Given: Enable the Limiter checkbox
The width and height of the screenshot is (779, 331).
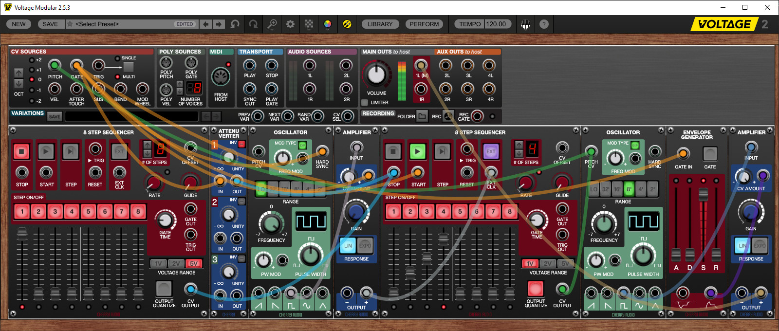Looking at the screenshot, I should pyautogui.click(x=365, y=102).
